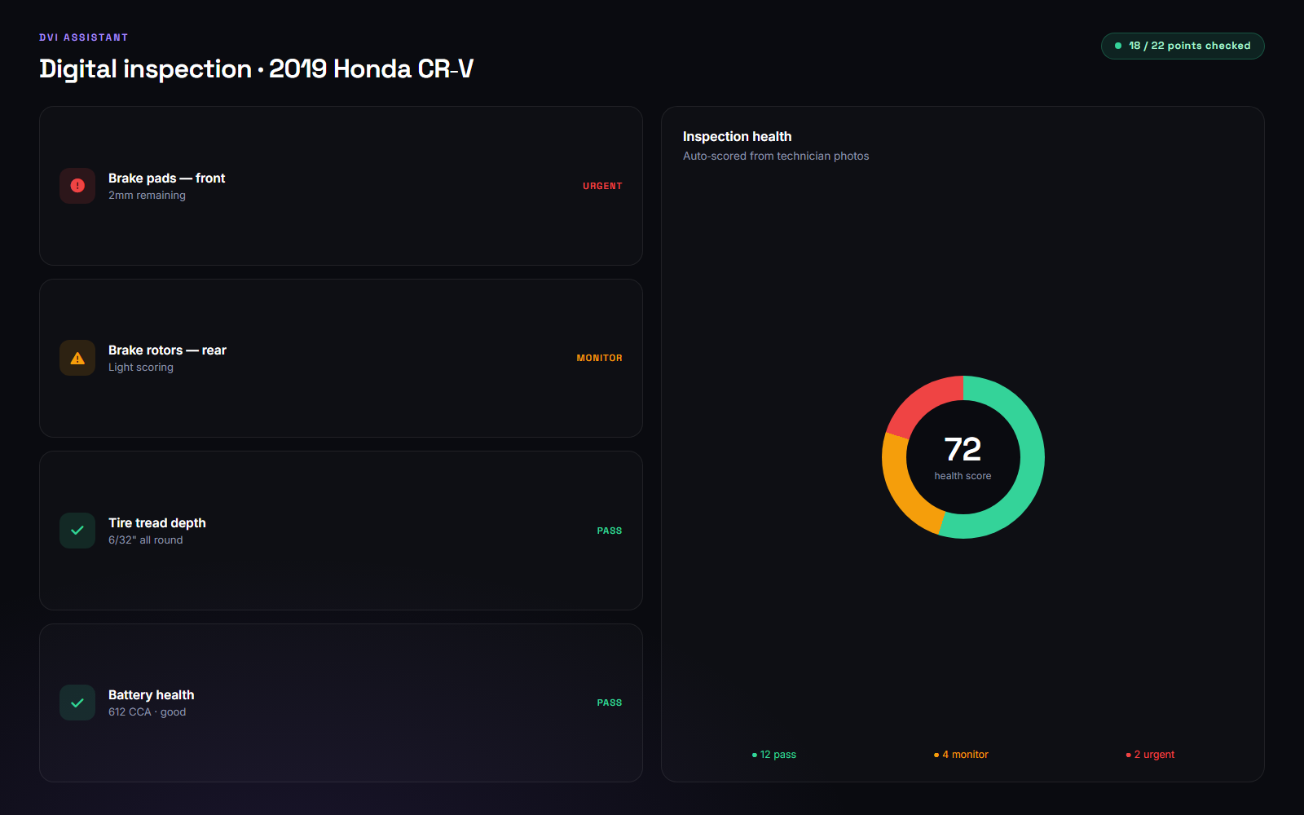Click the green checkmark icon for Tire tread depth
1304x815 pixels.
click(77, 531)
